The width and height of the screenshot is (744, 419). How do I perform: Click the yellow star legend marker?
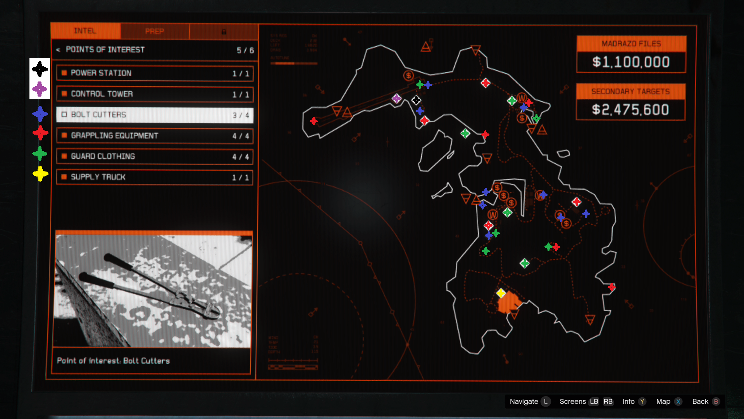point(40,174)
